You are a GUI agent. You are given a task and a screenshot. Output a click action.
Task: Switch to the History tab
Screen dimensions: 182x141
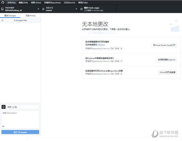(31, 15)
